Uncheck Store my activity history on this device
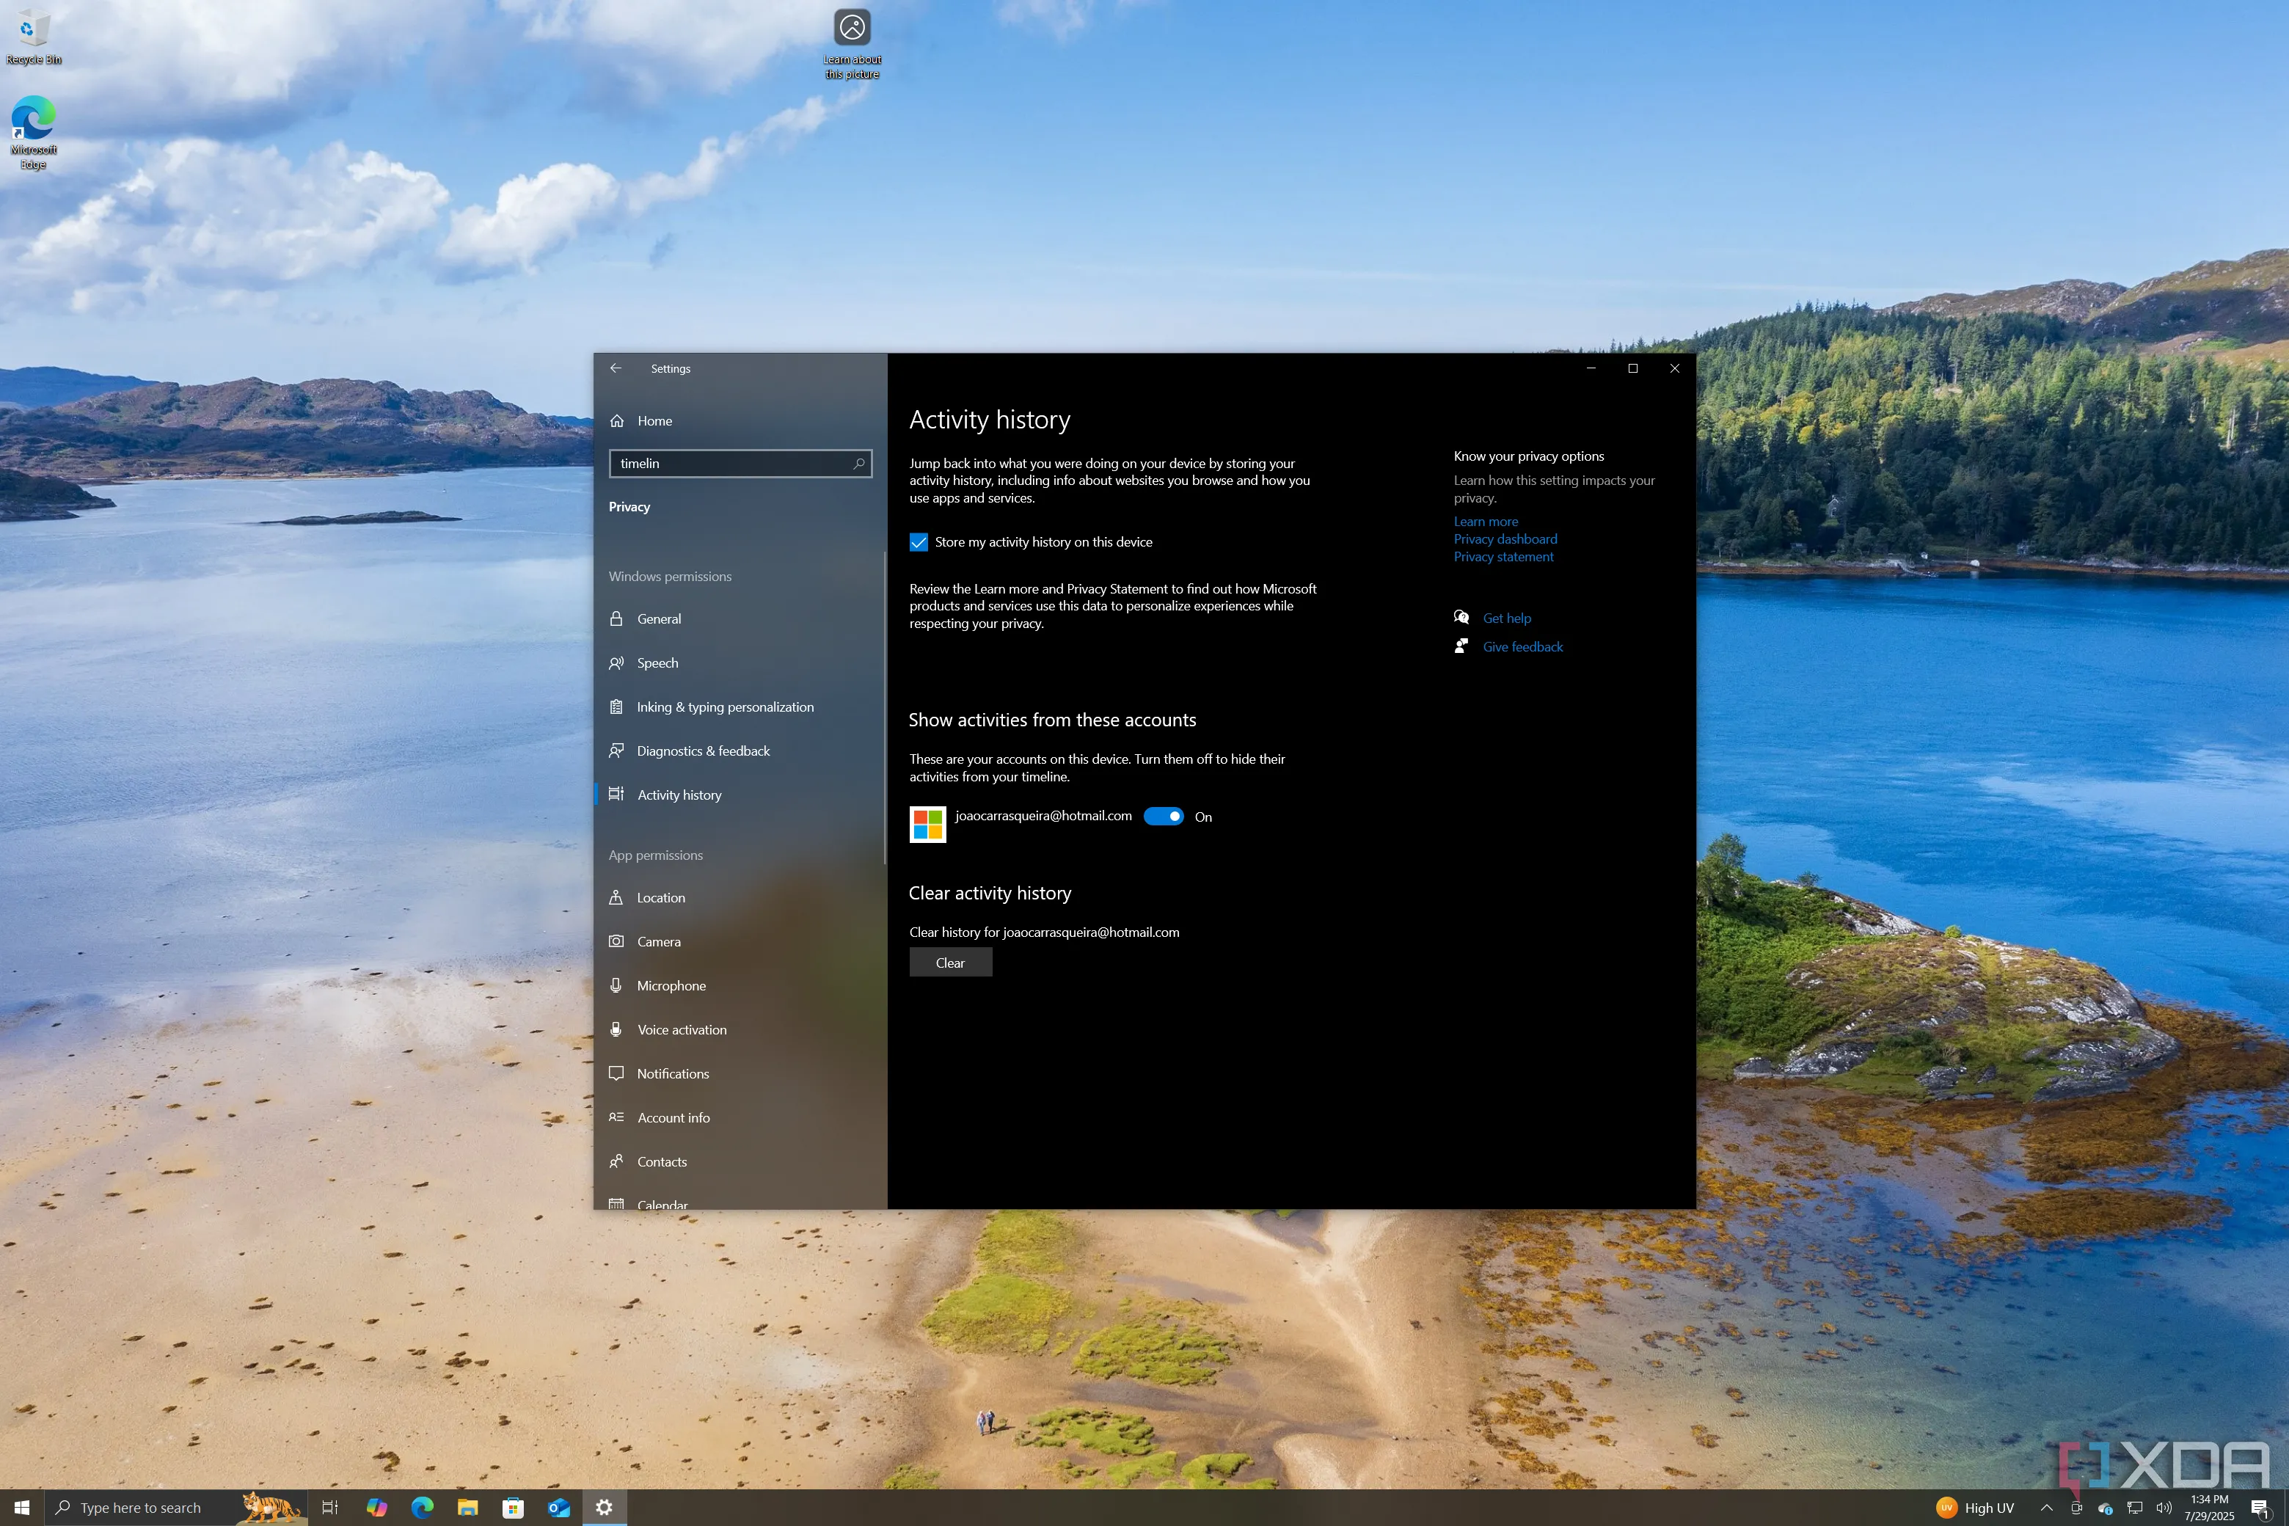The width and height of the screenshot is (2289, 1526). (x=919, y=542)
